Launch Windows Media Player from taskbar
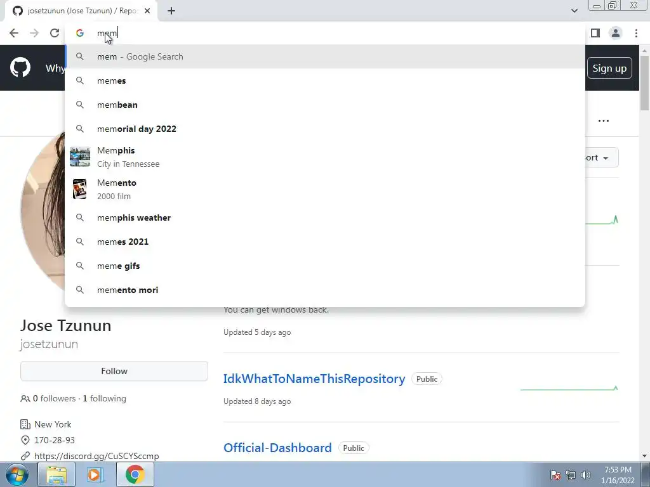 pos(95,474)
